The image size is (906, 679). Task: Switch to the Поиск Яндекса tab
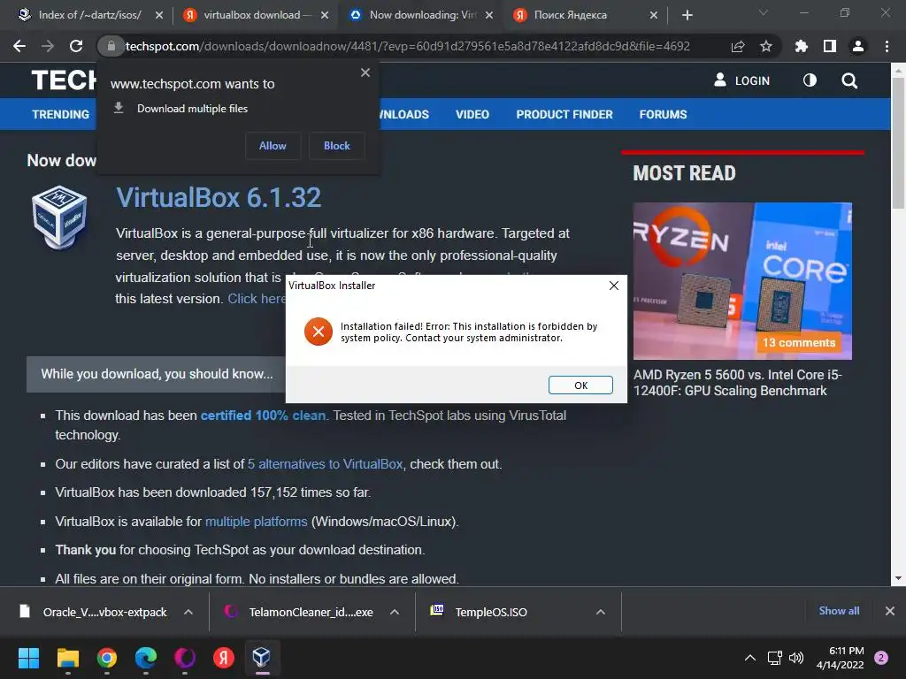pyautogui.click(x=587, y=15)
